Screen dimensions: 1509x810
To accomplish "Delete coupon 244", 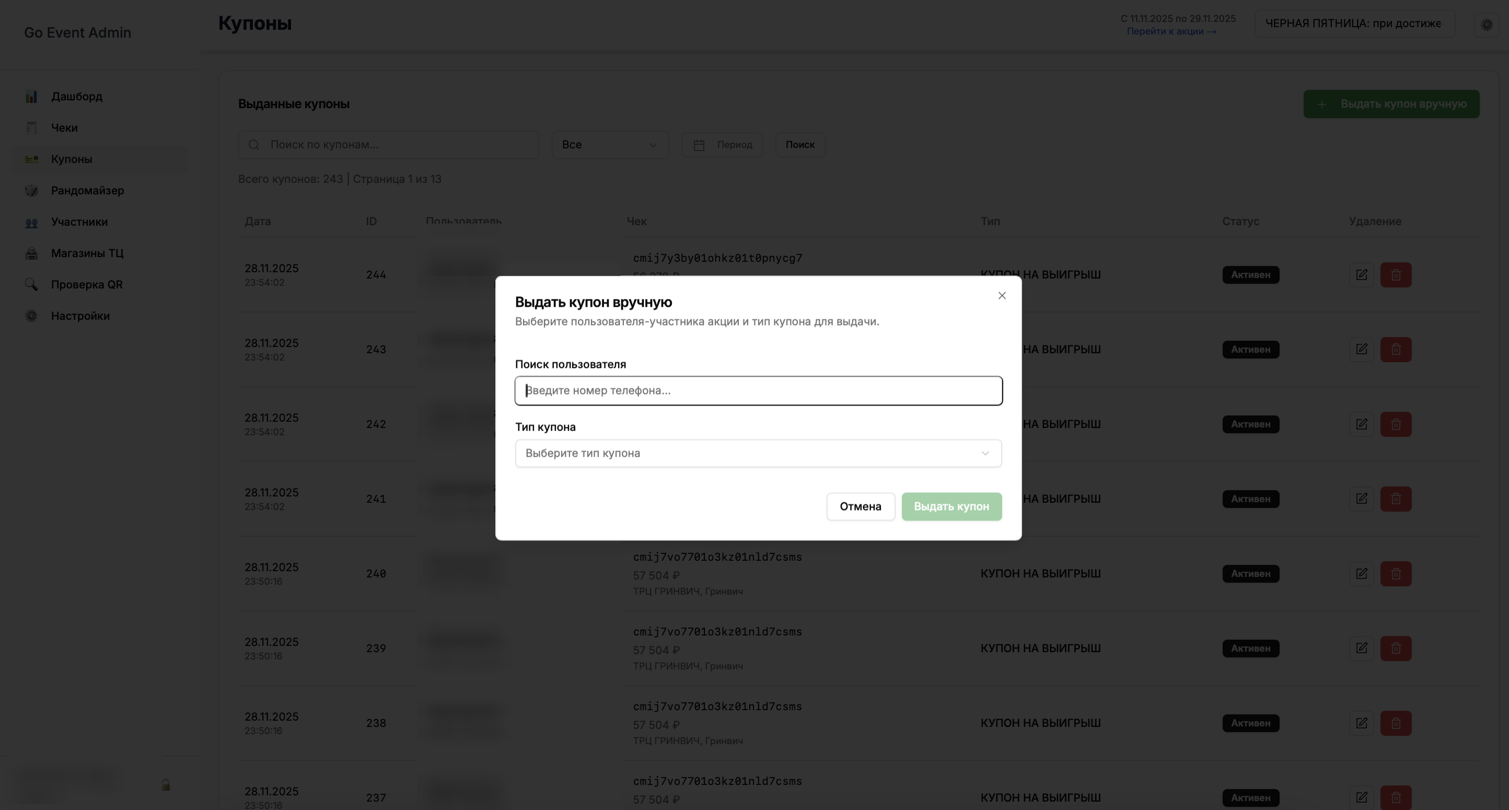I will [x=1396, y=275].
